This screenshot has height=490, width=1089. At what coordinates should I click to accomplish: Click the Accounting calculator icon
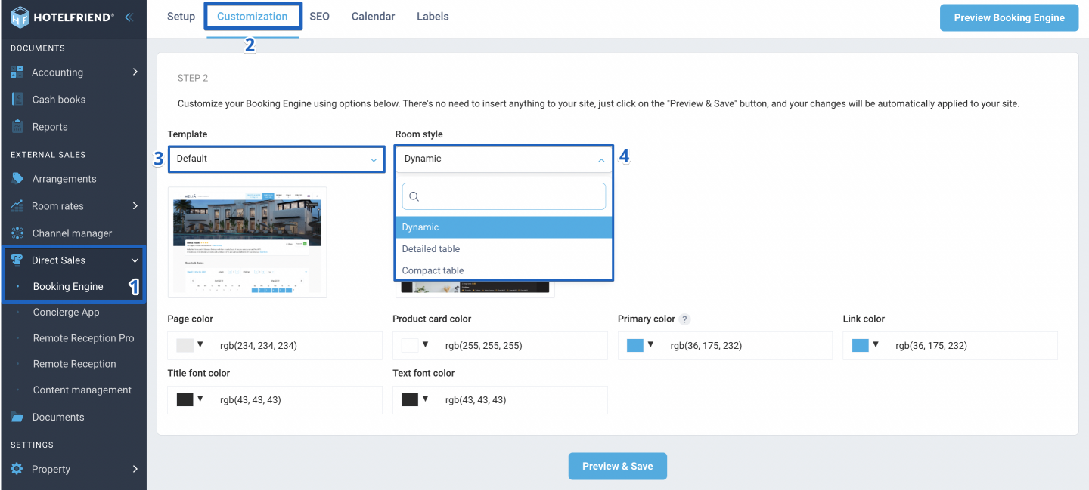click(x=17, y=72)
